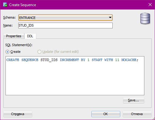This screenshot has width=155, height=120.
Task: Click the NOCACHE keyword in SQL text
Action: coord(129,60)
